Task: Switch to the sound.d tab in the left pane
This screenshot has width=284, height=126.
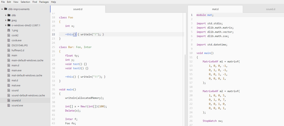Action: [x=78, y=9]
